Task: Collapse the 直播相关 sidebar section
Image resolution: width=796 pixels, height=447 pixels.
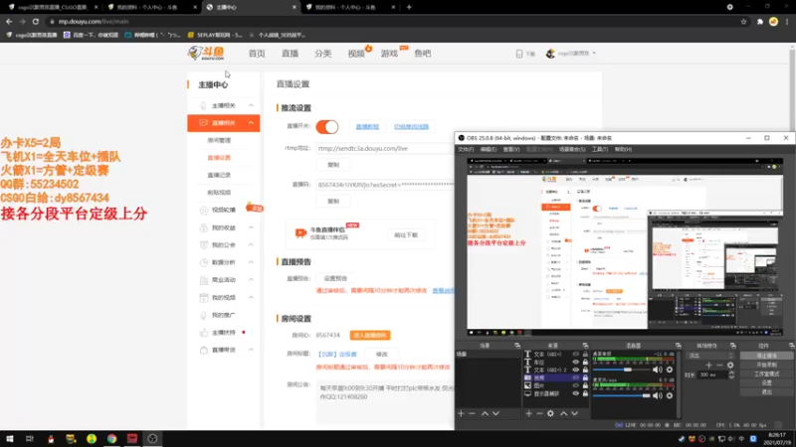Action: 251,122
